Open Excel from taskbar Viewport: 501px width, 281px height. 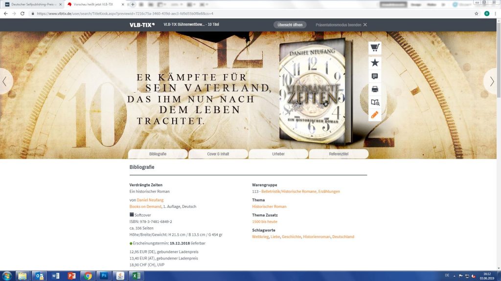137,276
